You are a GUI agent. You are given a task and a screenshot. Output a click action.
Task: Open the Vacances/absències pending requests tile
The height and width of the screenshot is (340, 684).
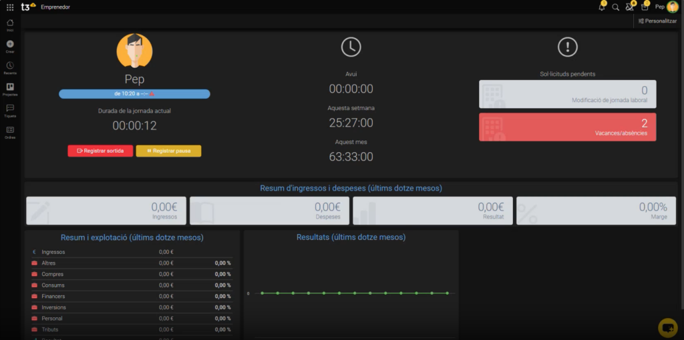tap(567, 127)
